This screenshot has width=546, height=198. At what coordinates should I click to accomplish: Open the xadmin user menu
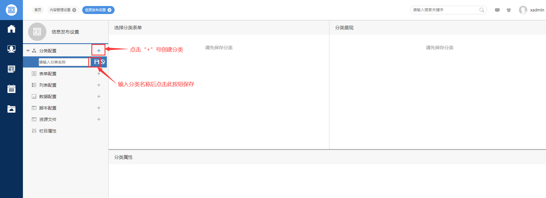tap(532, 10)
